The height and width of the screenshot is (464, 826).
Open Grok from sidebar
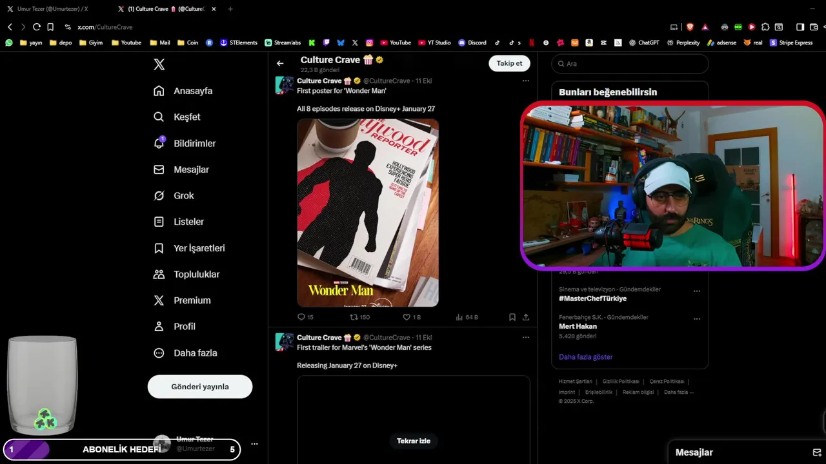tap(174, 195)
